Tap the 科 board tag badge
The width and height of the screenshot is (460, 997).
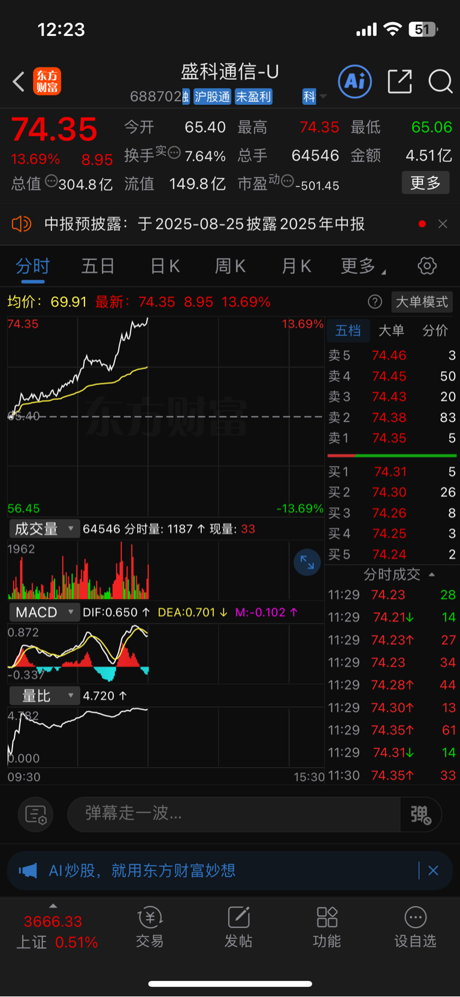pos(309,97)
